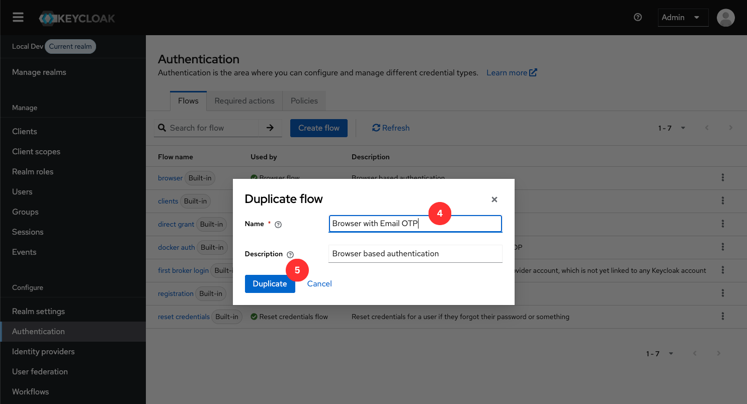
Task: Open Realm settings
Action: 38,311
